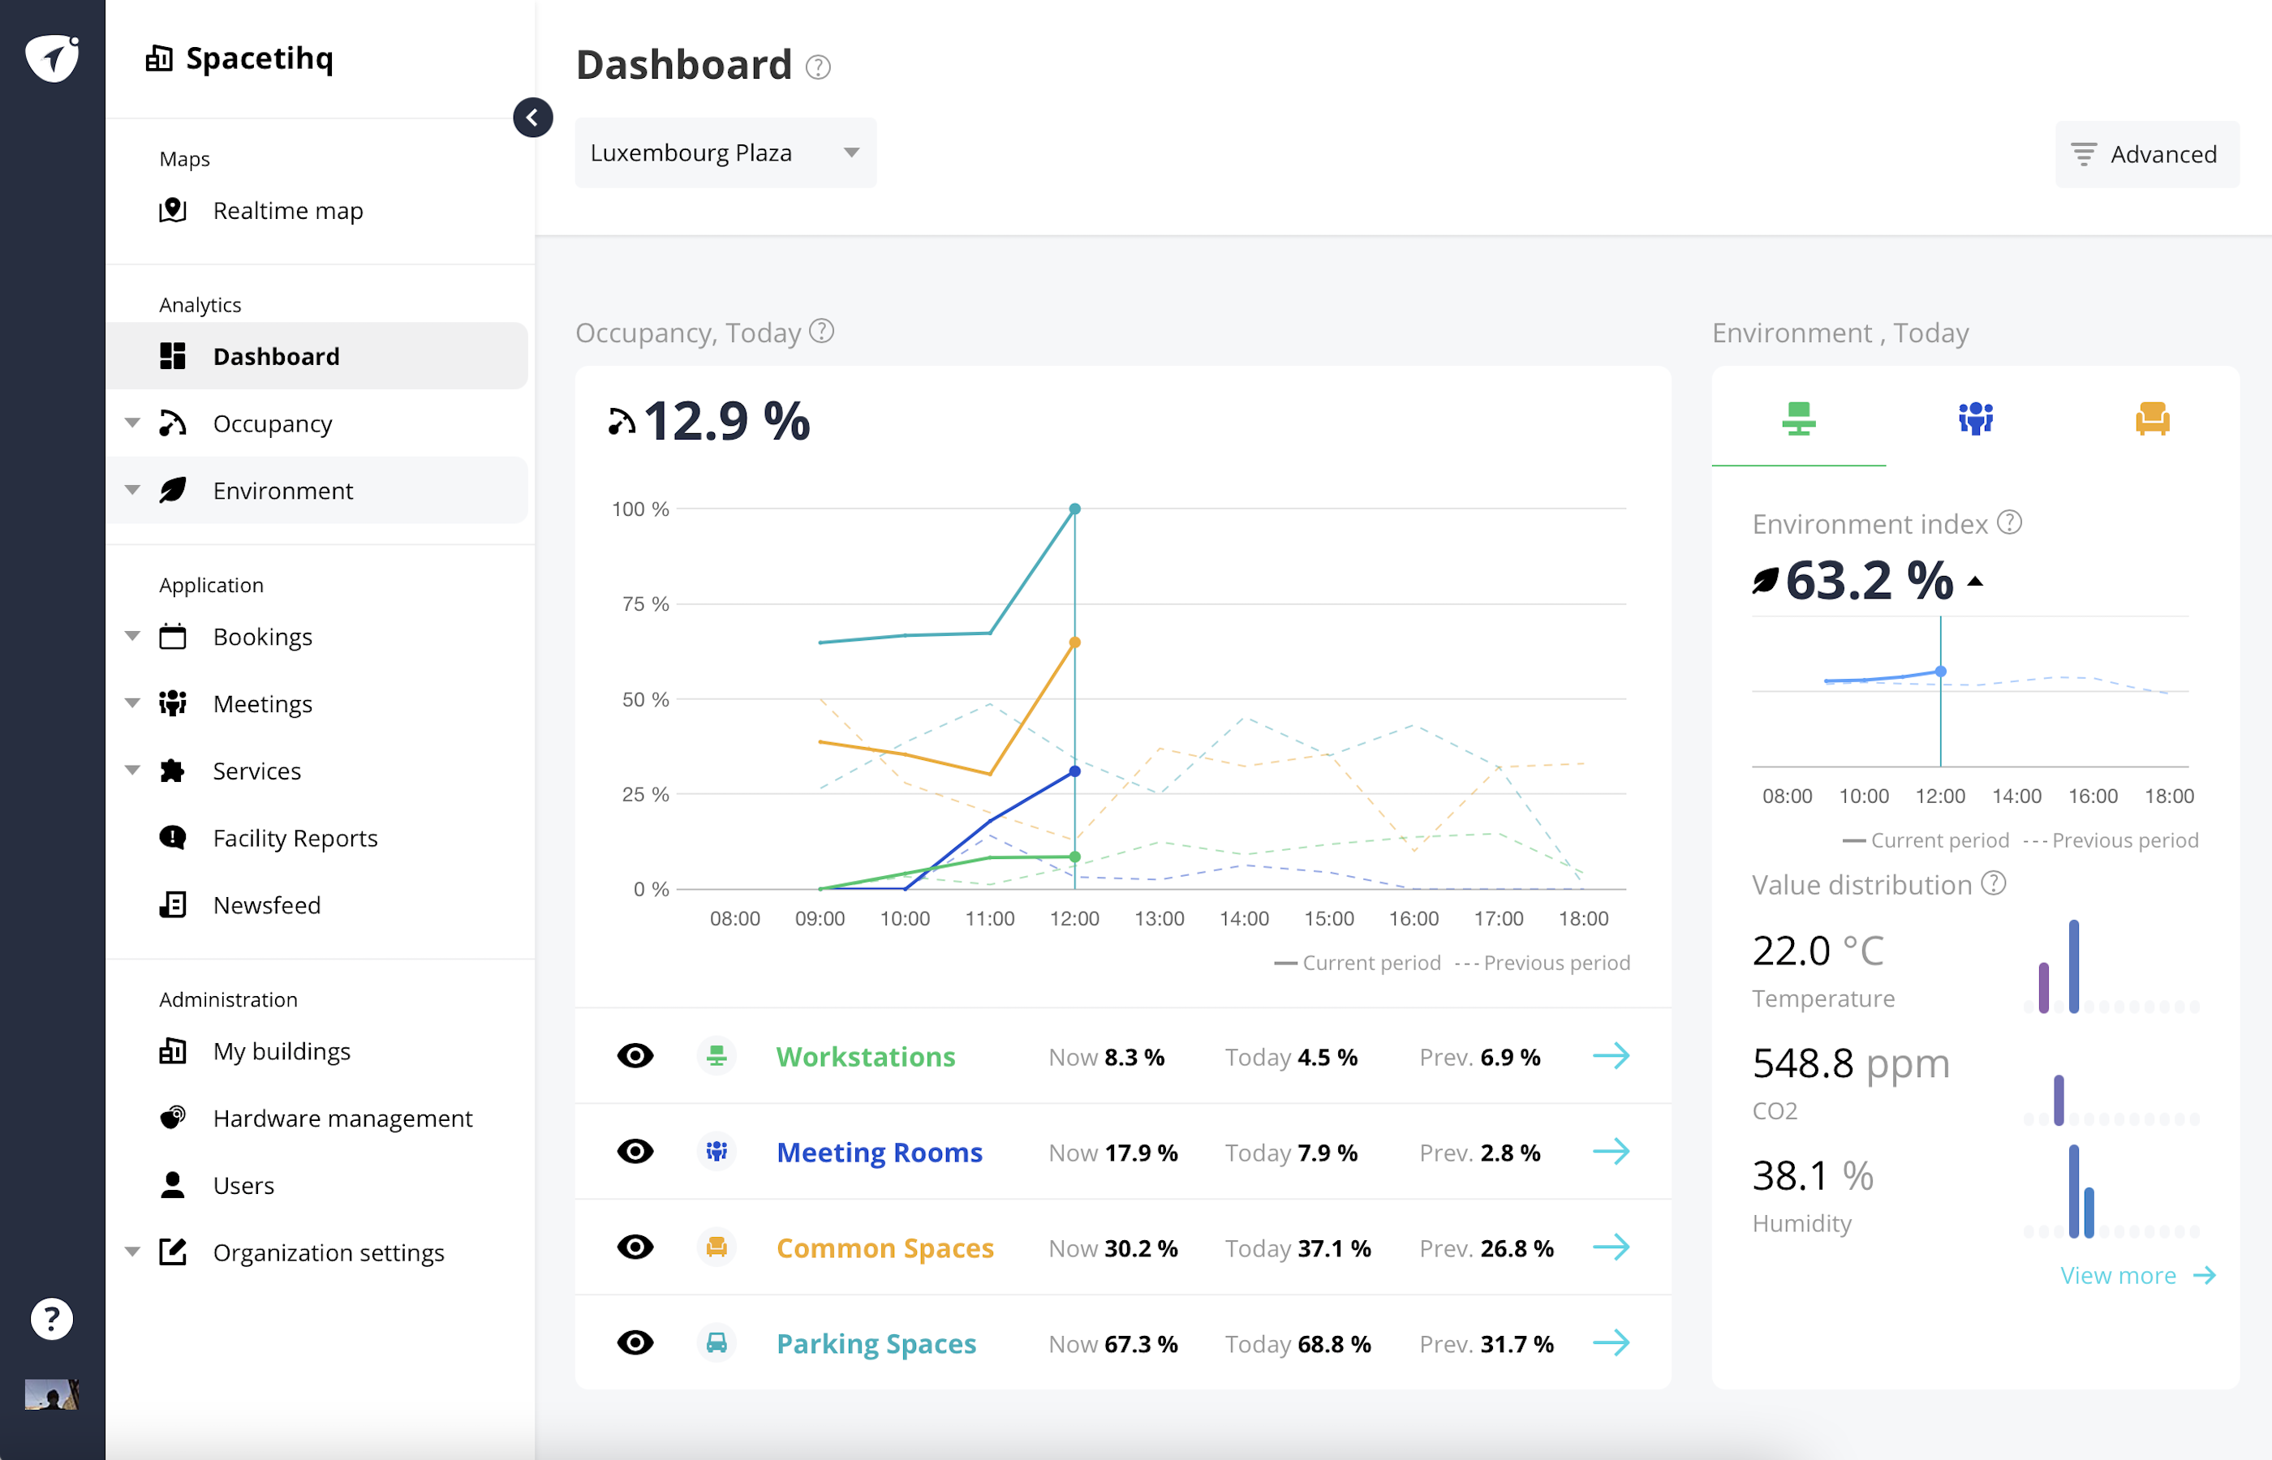Click View more in Environment panel

click(2137, 1276)
